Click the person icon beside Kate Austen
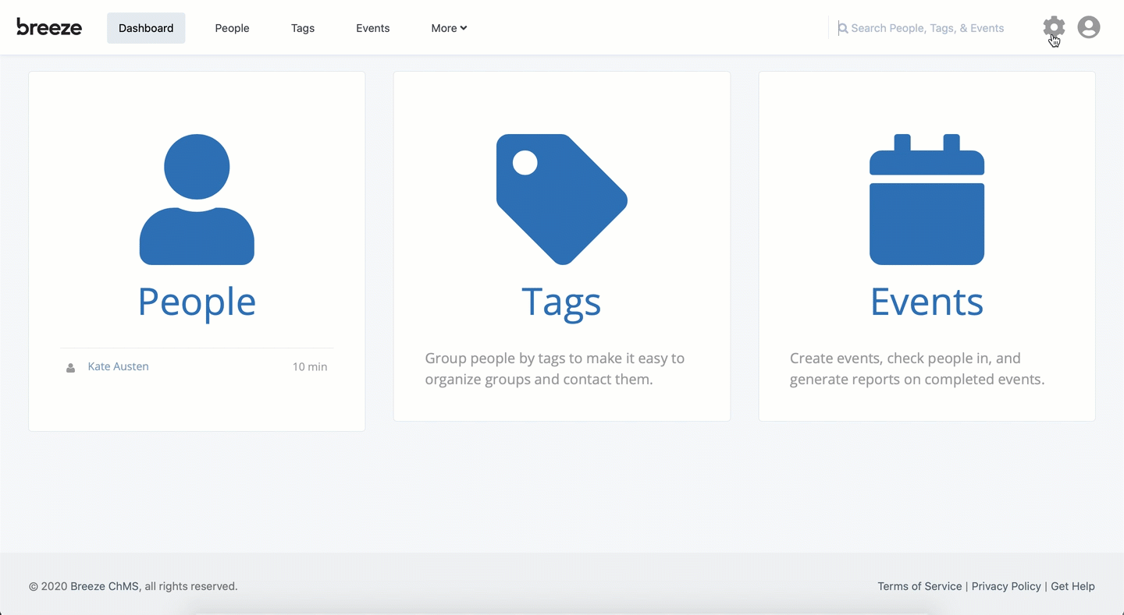1124x615 pixels. [x=70, y=367]
